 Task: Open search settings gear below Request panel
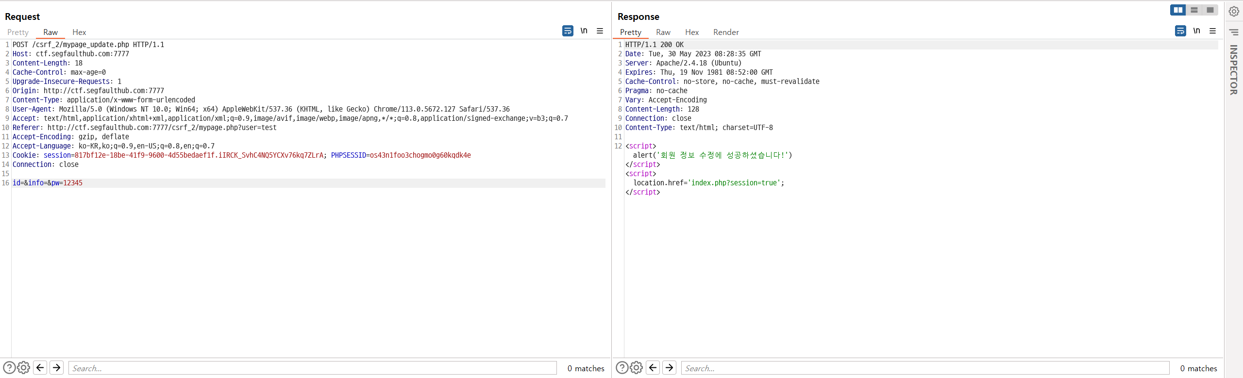pyautogui.click(x=24, y=368)
